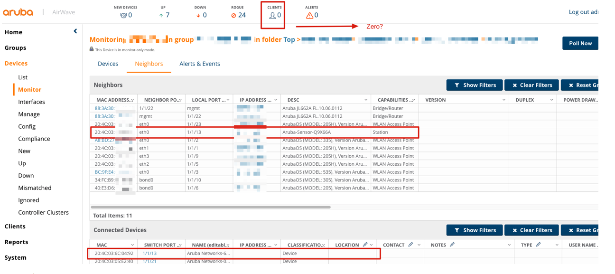615x274 pixels.
Task: Switch to the Neighbors tab
Action: click(149, 64)
